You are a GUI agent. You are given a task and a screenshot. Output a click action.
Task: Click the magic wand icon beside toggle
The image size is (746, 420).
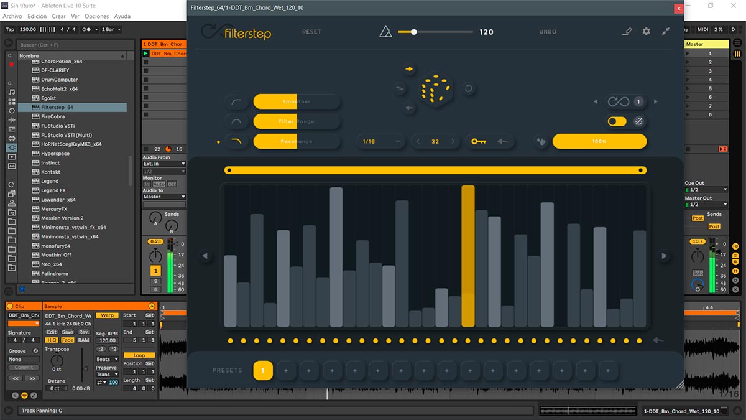pyautogui.click(x=638, y=121)
